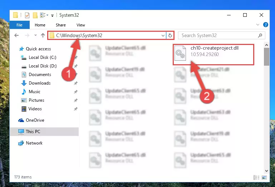Click the Pictures icon in navigation pane
The width and height of the screenshot is (275, 187).
(x=24, y=100)
